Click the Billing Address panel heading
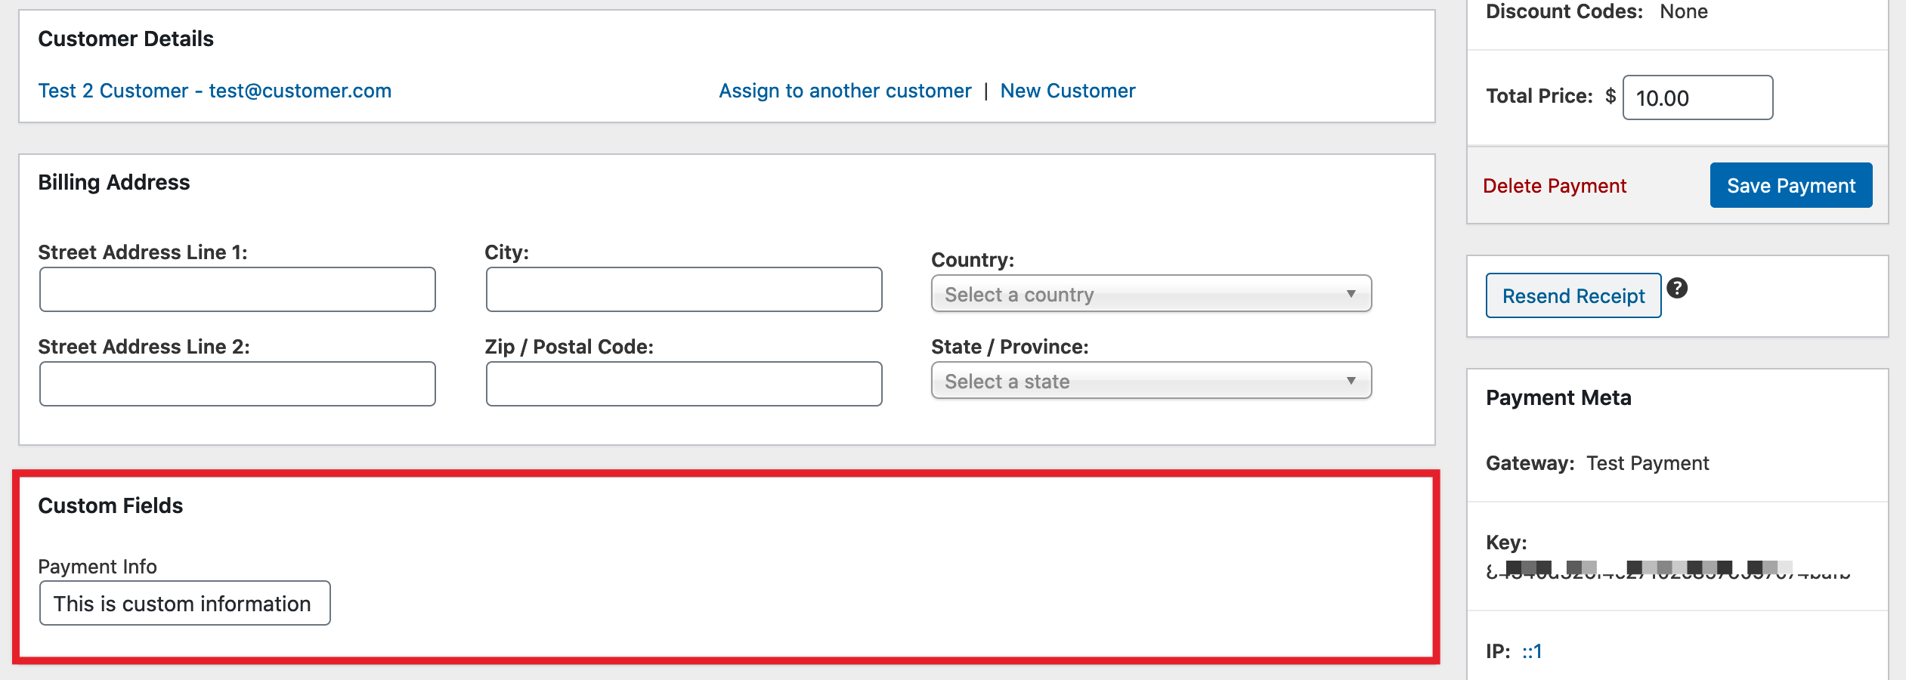This screenshot has width=1906, height=680. tap(114, 183)
